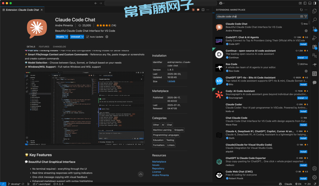
Task: Click Claude sunburst icon in editor title bar
Action: [193, 10]
